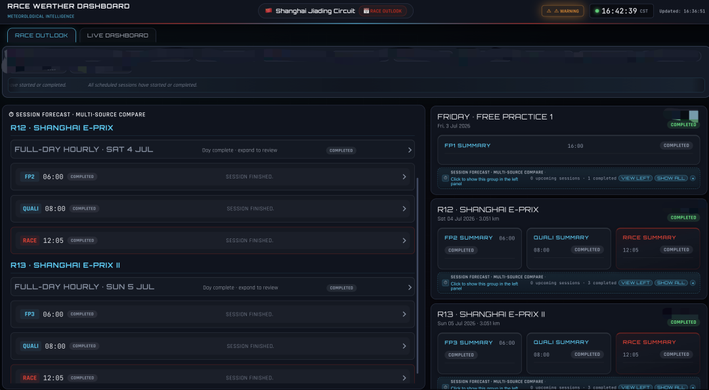Click the left panel vertical scrollbar
The height and width of the screenshot is (390, 709).
418,276
